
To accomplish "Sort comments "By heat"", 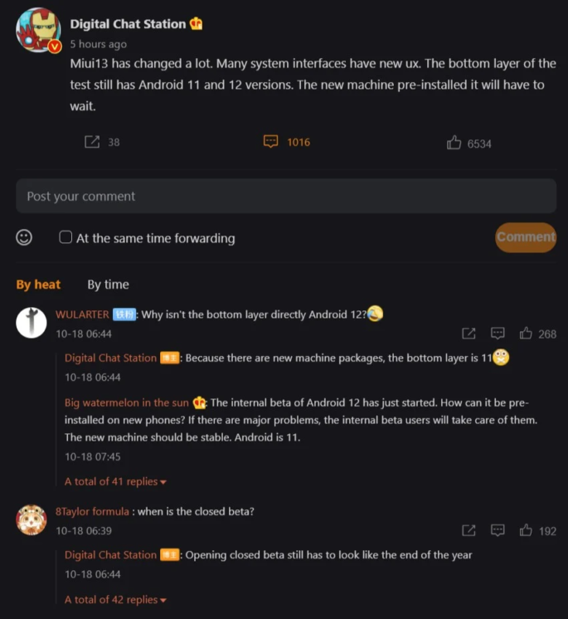I will [x=38, y=285].
